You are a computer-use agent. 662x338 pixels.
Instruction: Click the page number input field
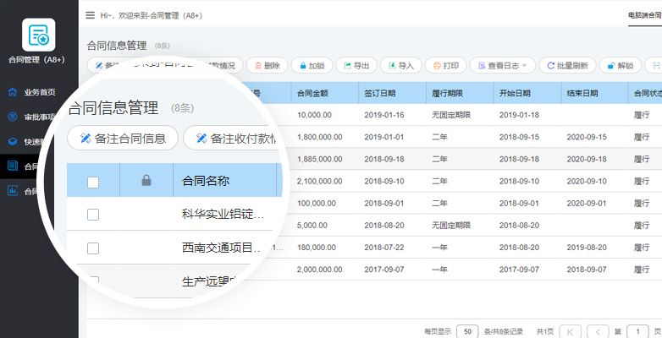640,331
